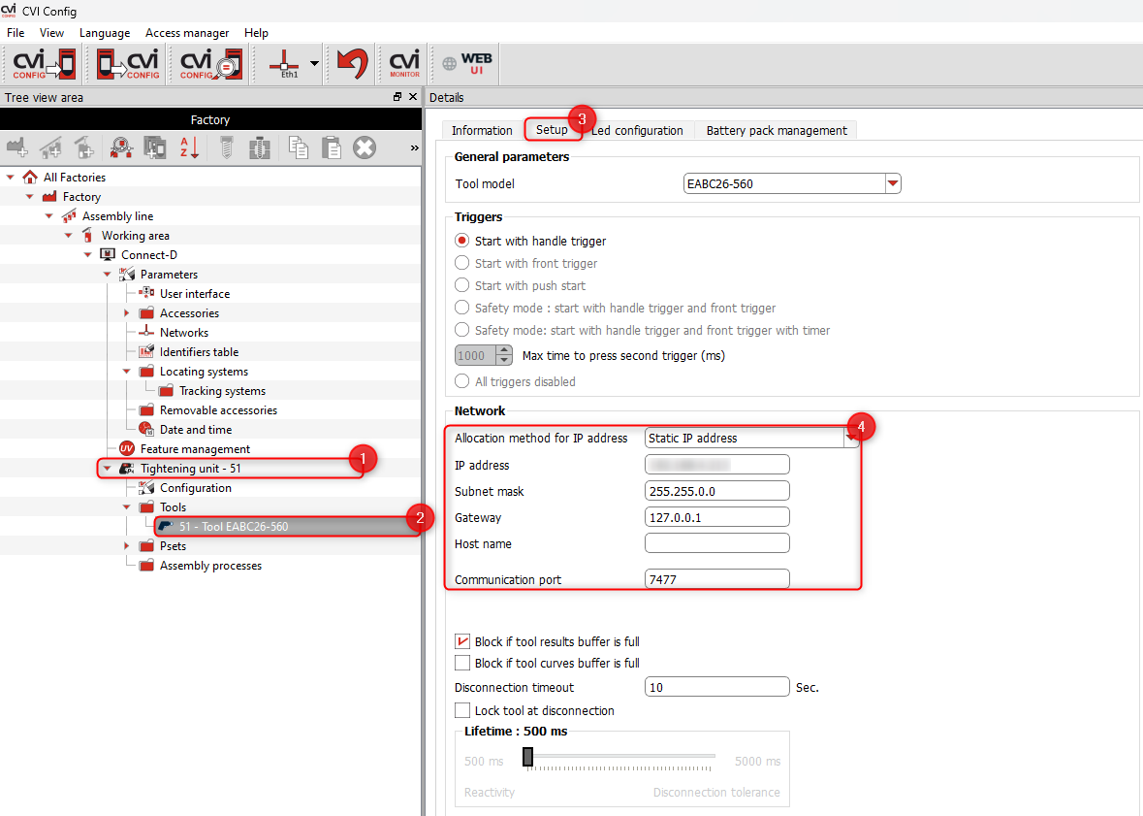The width and height of the screenshot is (1143, 816).
Task: Switch to the Information tab
Action: [482, 130]
